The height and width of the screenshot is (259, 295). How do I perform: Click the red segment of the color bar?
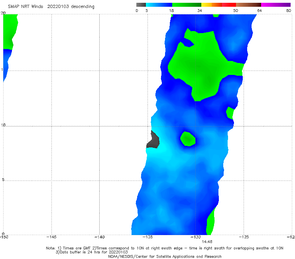tap(229, 5)
